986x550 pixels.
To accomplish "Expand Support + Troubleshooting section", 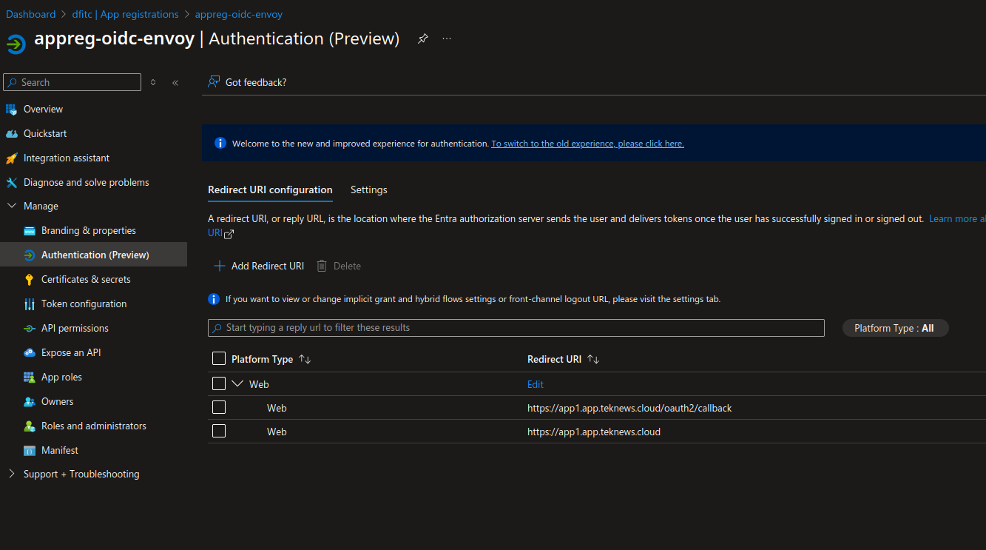I will 11,474.
